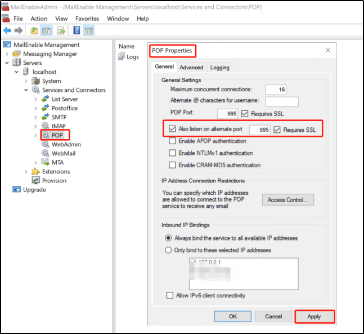Click the Back arrow toolbar icon
This screenshot has width=364, height=334.
coord(7,30)
